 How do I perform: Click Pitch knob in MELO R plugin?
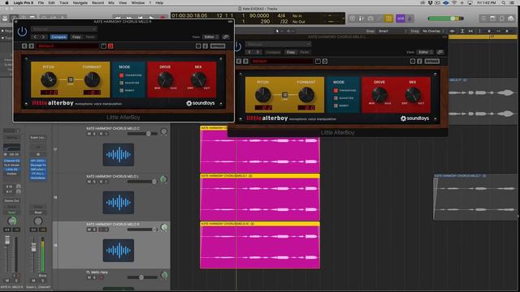[49, 79]
